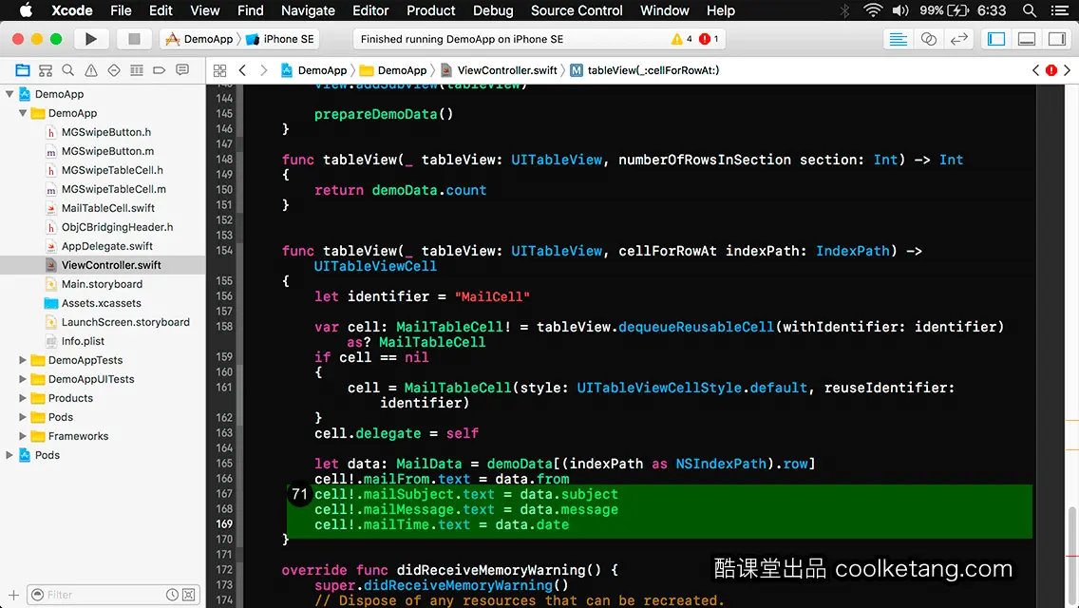Screen dimensions: 1079x608
Task: Jump to previous issue arrow
Action: (x=1035, y=70)
